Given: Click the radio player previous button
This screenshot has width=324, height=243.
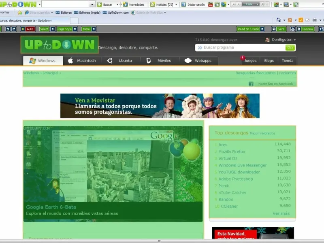Looking at the screenshot, I should 234,4.
